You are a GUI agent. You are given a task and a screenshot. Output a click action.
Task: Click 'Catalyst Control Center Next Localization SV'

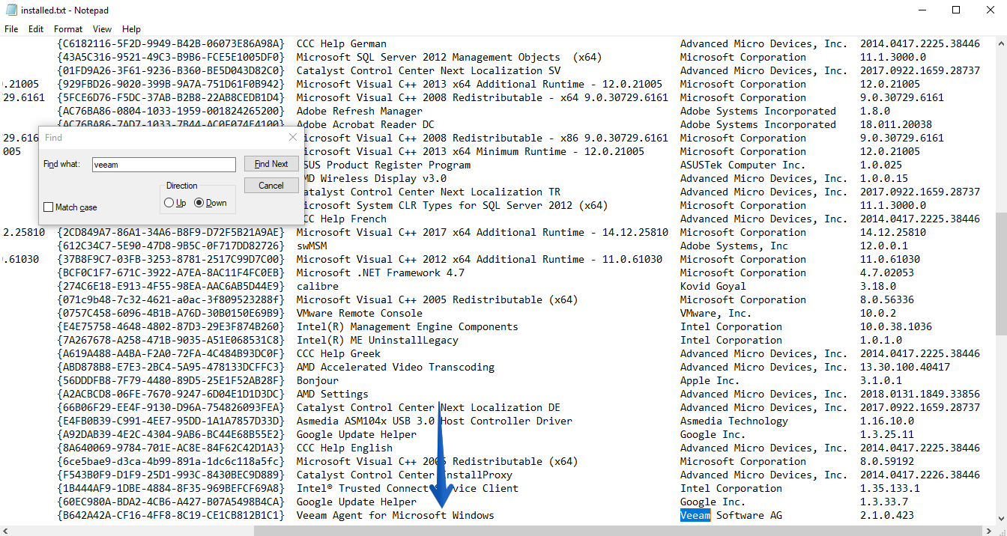[x=429, y=70]
